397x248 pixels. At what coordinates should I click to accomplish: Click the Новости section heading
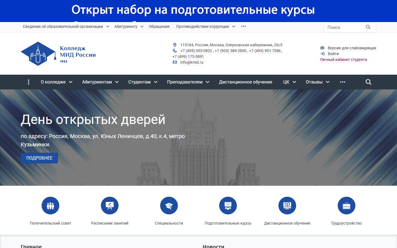click(213, 246)
